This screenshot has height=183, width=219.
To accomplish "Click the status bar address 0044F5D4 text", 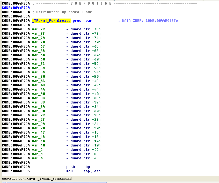I will [27, 179].
